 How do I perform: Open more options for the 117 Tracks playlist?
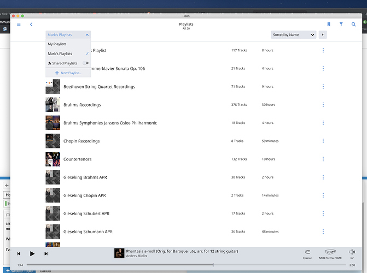[323, 50]
